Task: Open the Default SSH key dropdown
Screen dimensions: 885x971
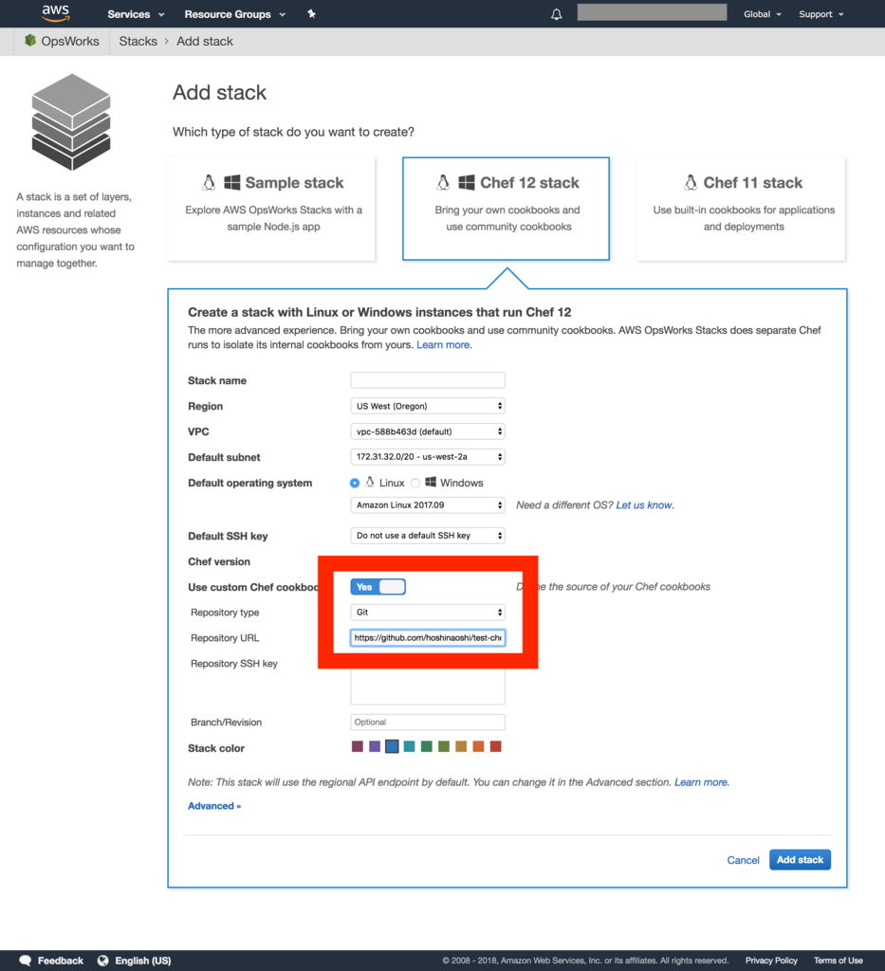Action: pyautogui.click(x=428, y=536)
